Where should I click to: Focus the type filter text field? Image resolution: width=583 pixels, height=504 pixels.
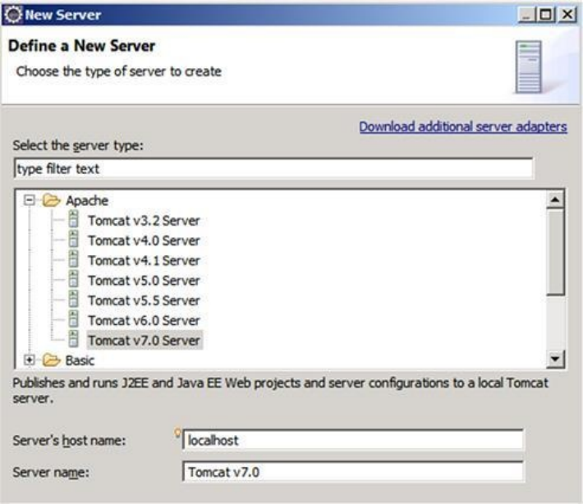pos(273,169)
